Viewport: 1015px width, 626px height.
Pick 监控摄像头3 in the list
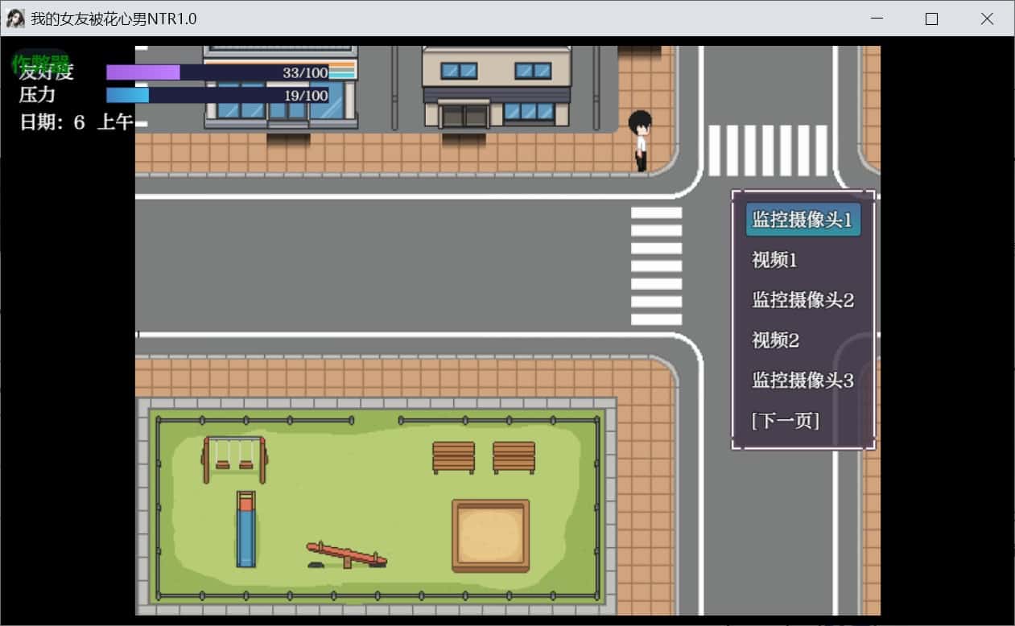(803, 381)
